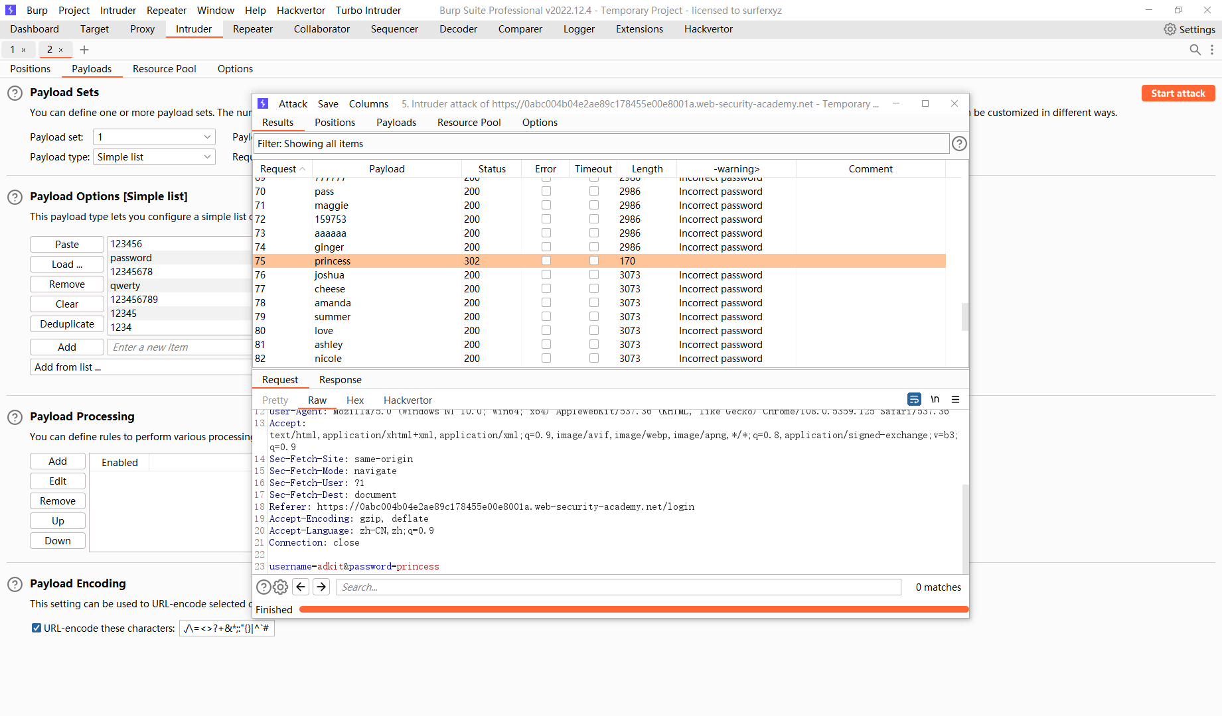Check Error box for joshua row
Viewport: 1222px width, 716px height.
(x=546, y=274)
